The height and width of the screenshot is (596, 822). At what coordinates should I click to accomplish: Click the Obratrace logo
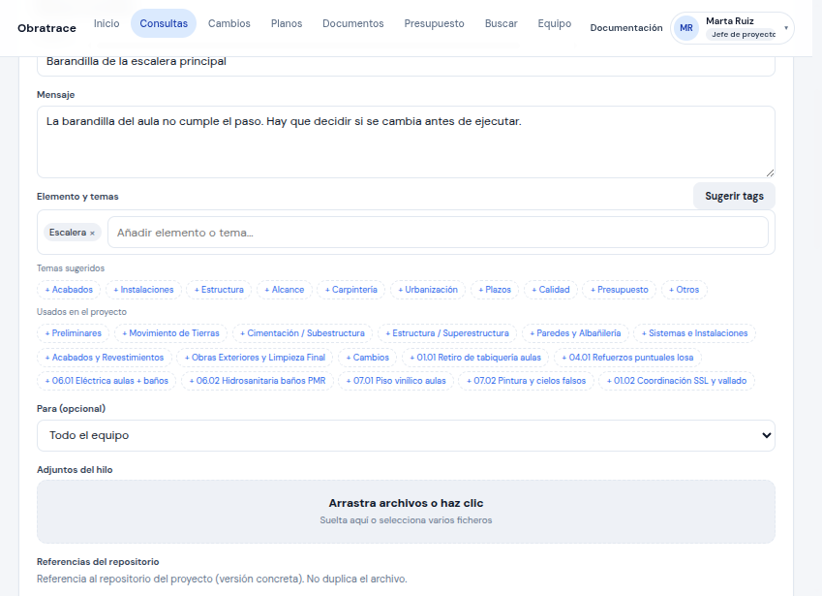point(46,28)
